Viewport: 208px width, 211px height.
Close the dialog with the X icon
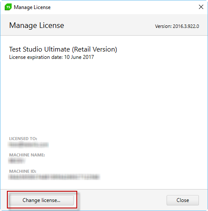(201, 7)
